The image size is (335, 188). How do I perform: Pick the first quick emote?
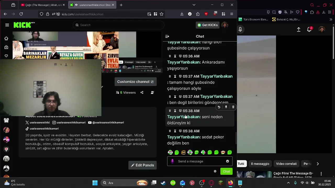pyautogui.click(x=170, y=152)
